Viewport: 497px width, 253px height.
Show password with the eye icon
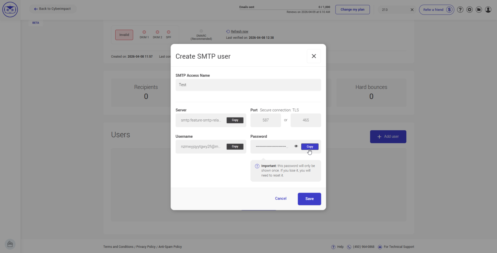click(x=296, y=146)
